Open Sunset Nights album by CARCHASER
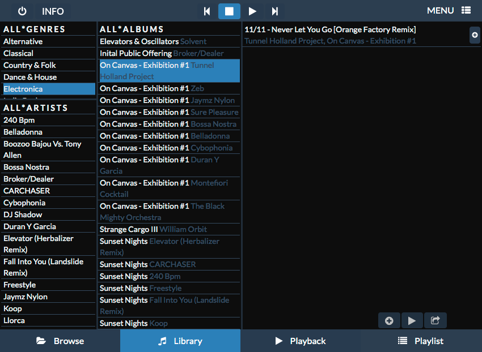Viewport: 482px width, 352px height. 169,264
